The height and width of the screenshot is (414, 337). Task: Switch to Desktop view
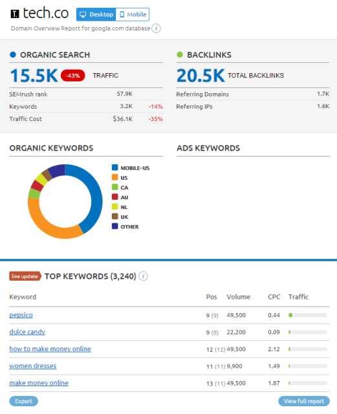click(96, 14)
